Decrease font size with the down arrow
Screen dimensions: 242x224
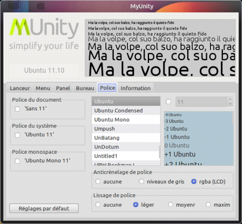click(230, 104)
